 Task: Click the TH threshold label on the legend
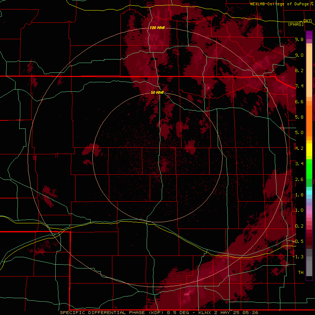[301, 273]
